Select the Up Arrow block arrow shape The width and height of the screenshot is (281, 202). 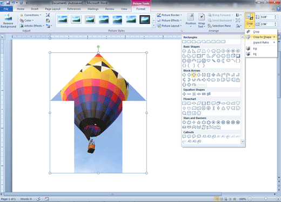[x=194, y=75]
